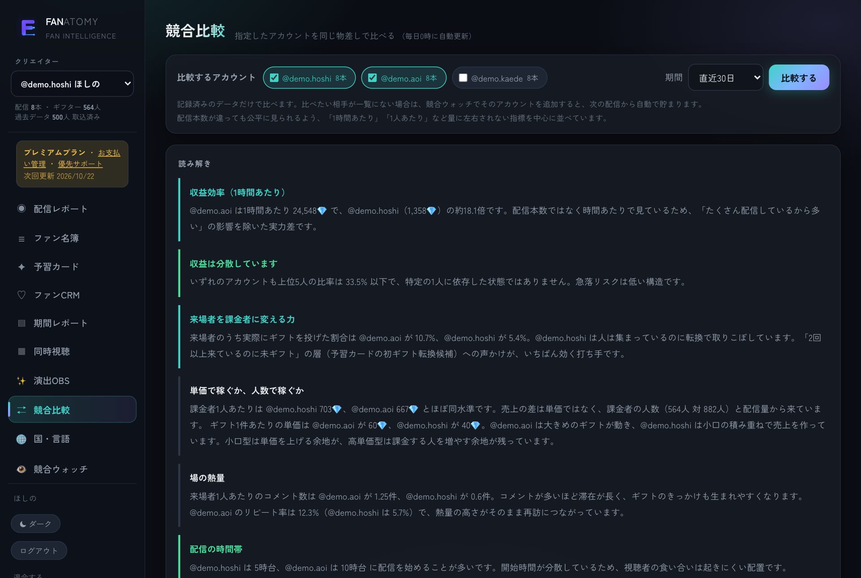
Task: Click the moon icon in ダーク button
Action: click(23, 524)
